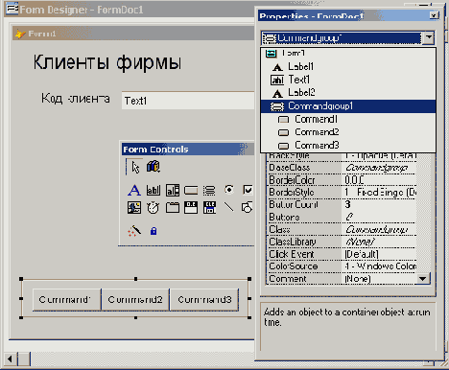Select the BaseClass property row
449x370 pixels.
tap(342, 168)
